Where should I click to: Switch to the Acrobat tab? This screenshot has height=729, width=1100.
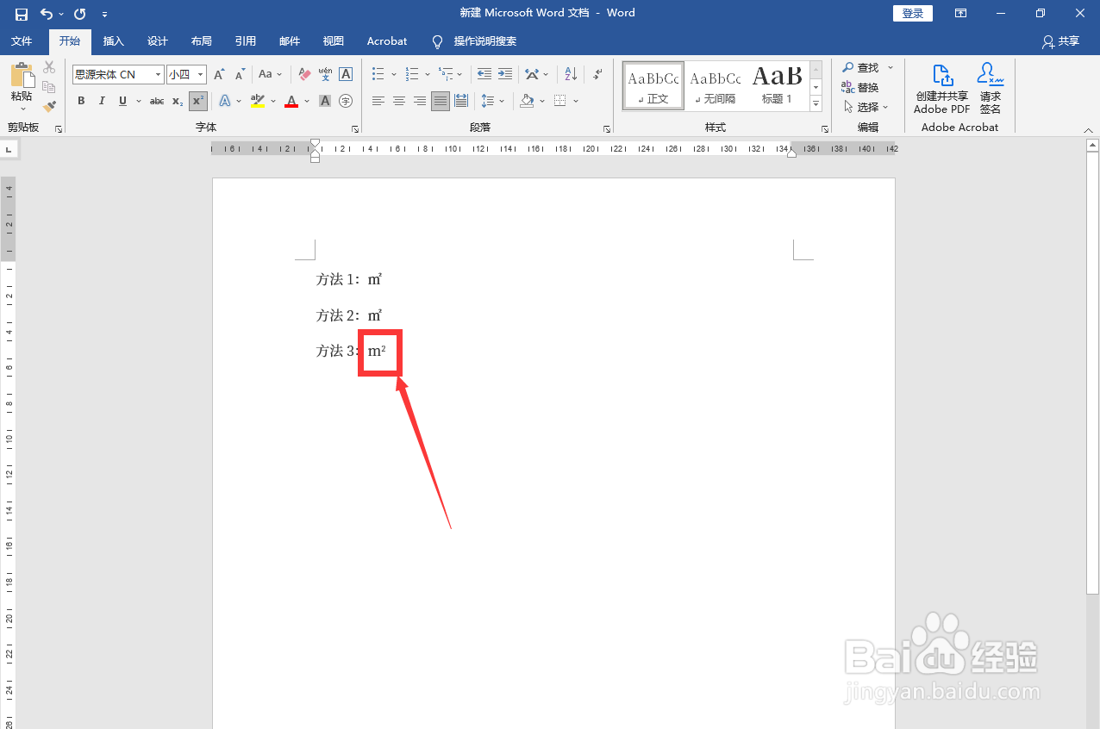[x=387, y=40]
